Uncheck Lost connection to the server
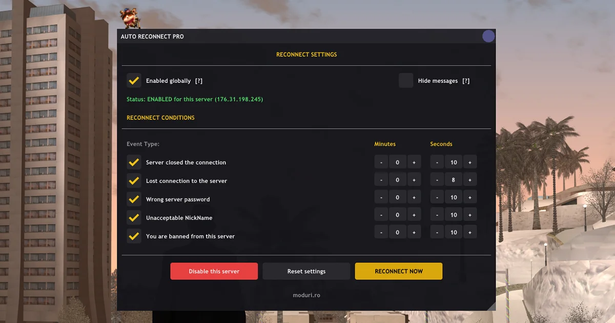This screenshot has width=615, height=323. 134,181
